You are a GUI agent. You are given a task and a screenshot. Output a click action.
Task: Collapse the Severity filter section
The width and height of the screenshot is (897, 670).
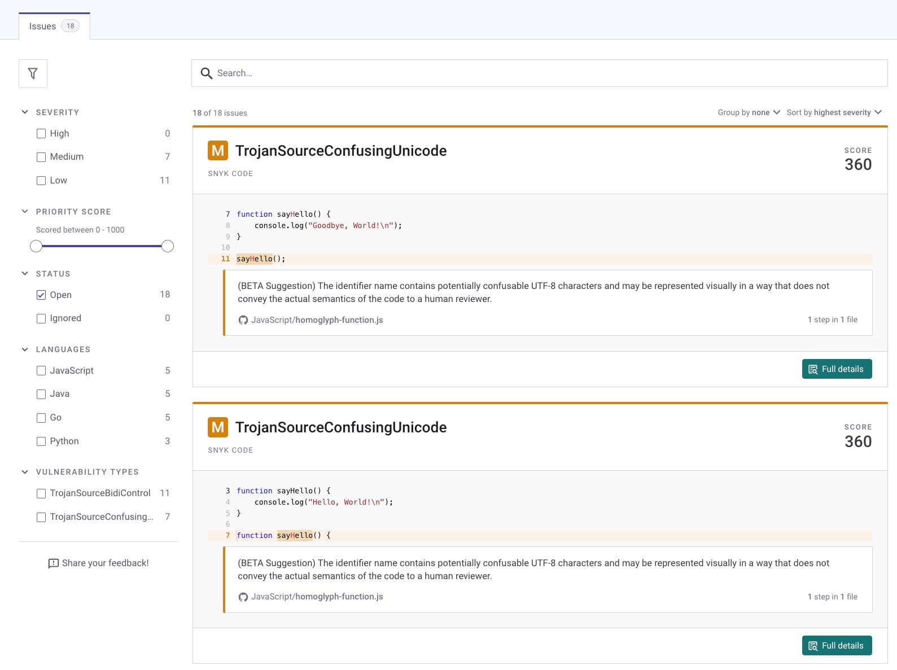pyautogui.click(x=25, y=112)
